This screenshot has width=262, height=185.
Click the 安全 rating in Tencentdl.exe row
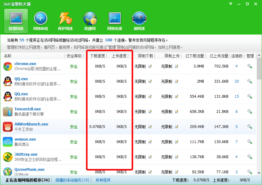point(74,112)
